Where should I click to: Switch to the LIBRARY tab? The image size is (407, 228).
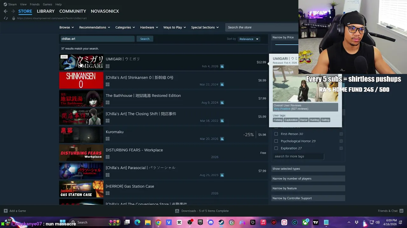(x=45, y=11)
